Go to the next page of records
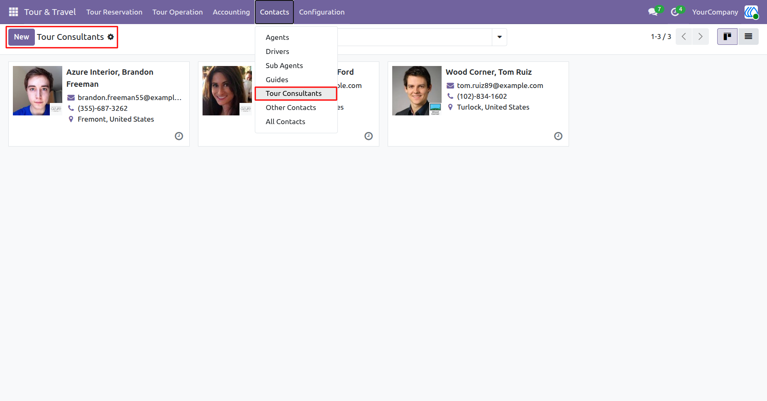 pyautogui.click(x=701, y=37)
